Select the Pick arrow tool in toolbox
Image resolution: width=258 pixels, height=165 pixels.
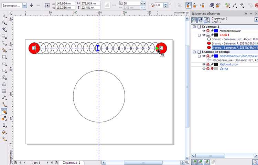(x=4, y=16)
